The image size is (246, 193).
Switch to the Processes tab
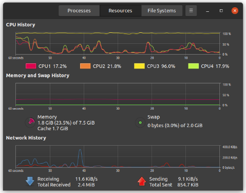pos(79,11)
